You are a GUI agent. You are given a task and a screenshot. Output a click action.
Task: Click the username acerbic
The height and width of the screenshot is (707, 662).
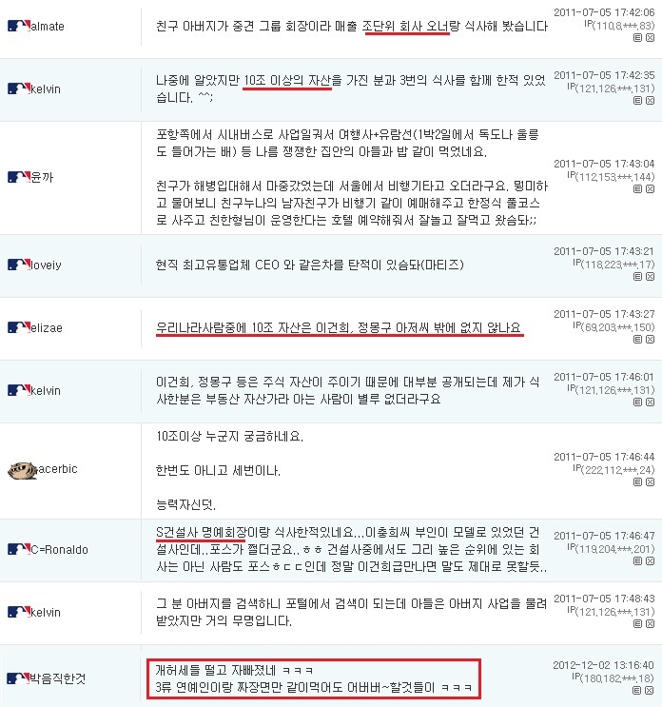pyautogui.click(x=58, y=469)
